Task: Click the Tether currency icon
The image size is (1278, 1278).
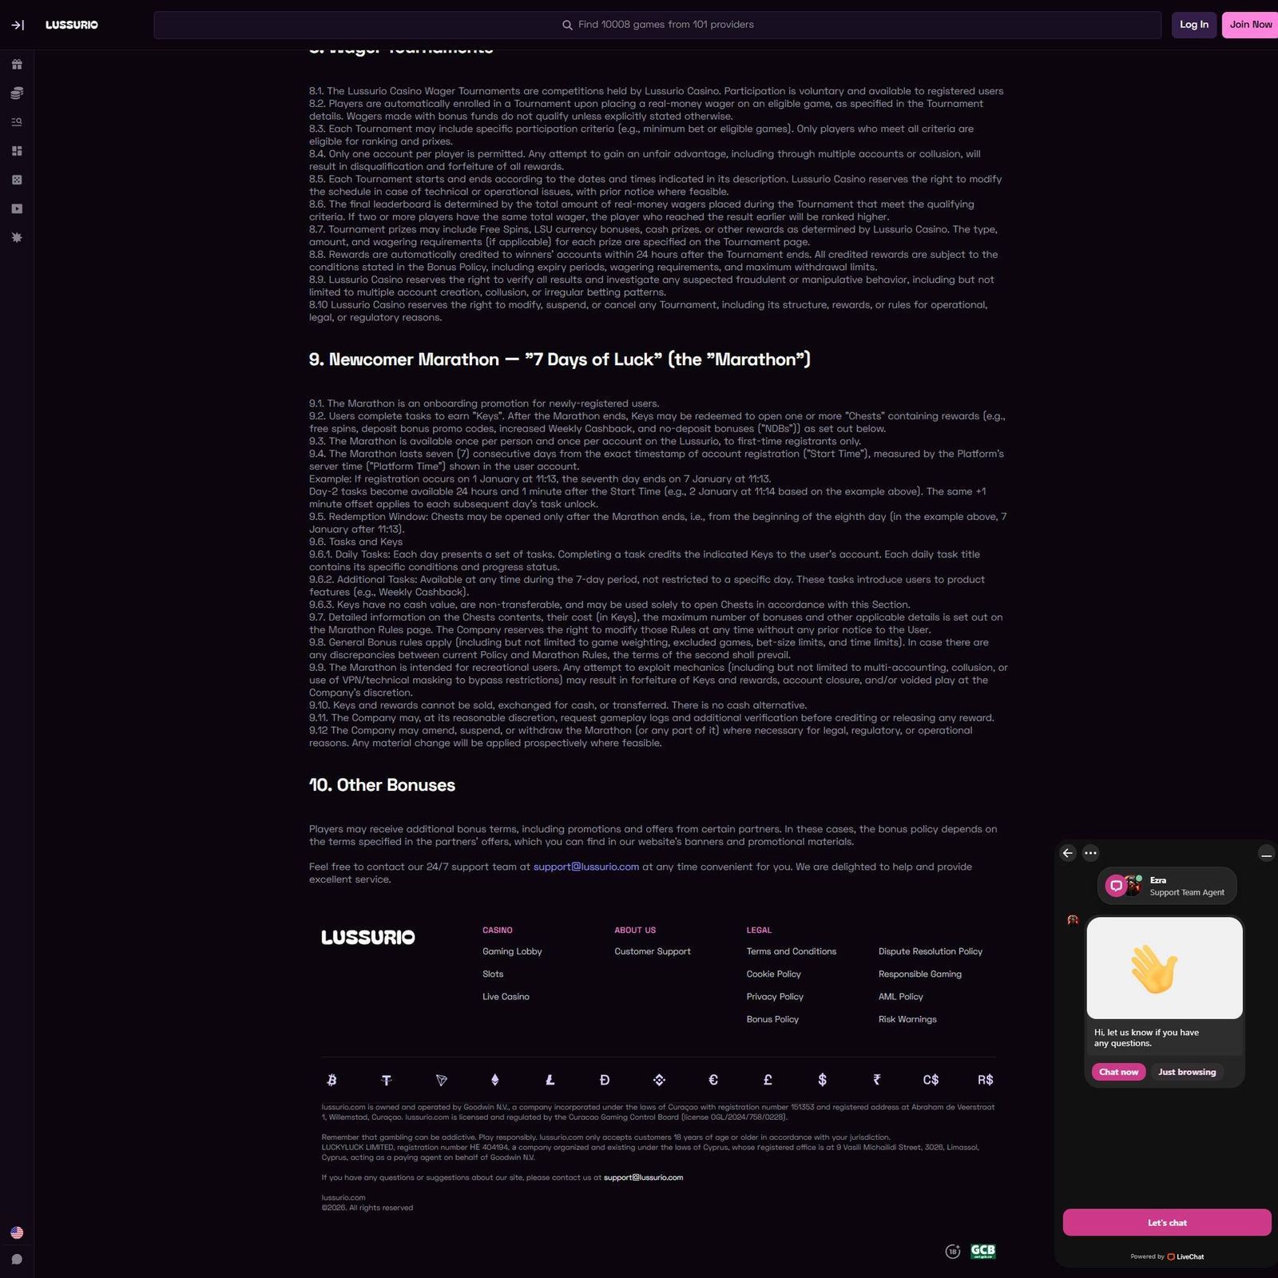Action: point(387,1080)
